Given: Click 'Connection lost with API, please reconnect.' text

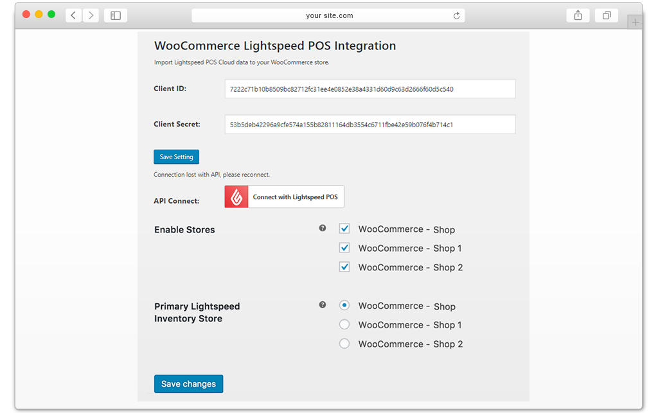Looking at the screenshot, I should point(211,175).
